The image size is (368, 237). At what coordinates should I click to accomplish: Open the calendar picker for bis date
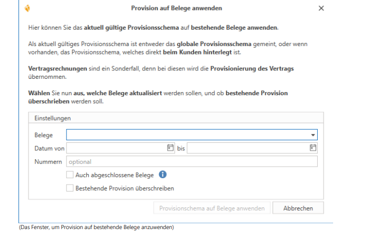312,149
